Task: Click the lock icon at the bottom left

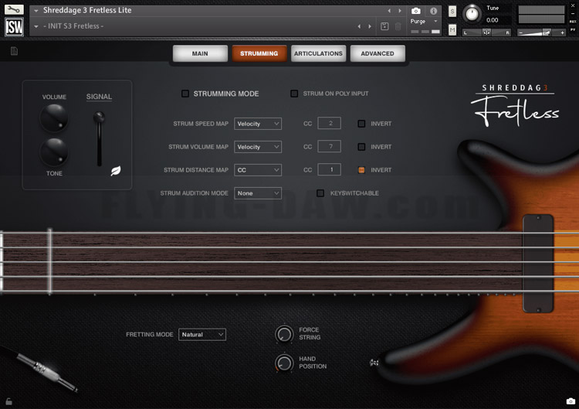Action: pos(8,401)
